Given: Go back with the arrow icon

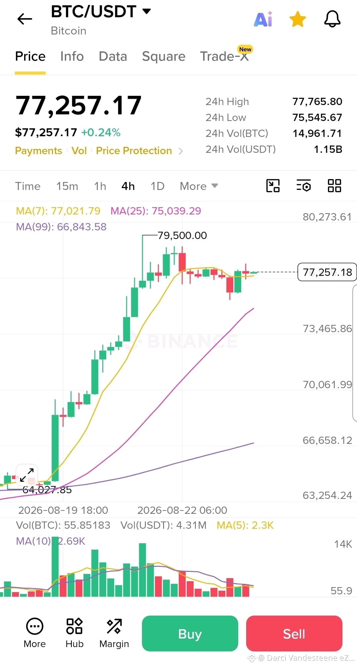Looking at the screenshot, I should (25, 19).
